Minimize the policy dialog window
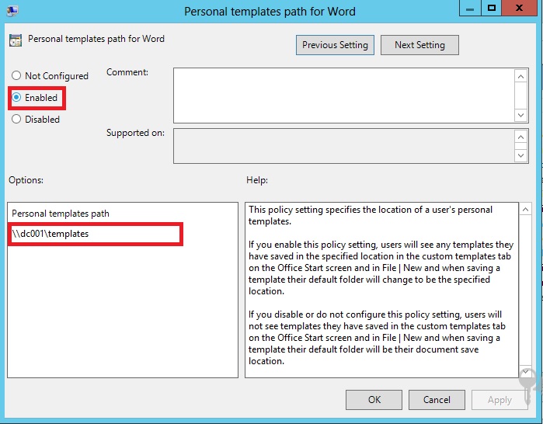 point(470,9)
